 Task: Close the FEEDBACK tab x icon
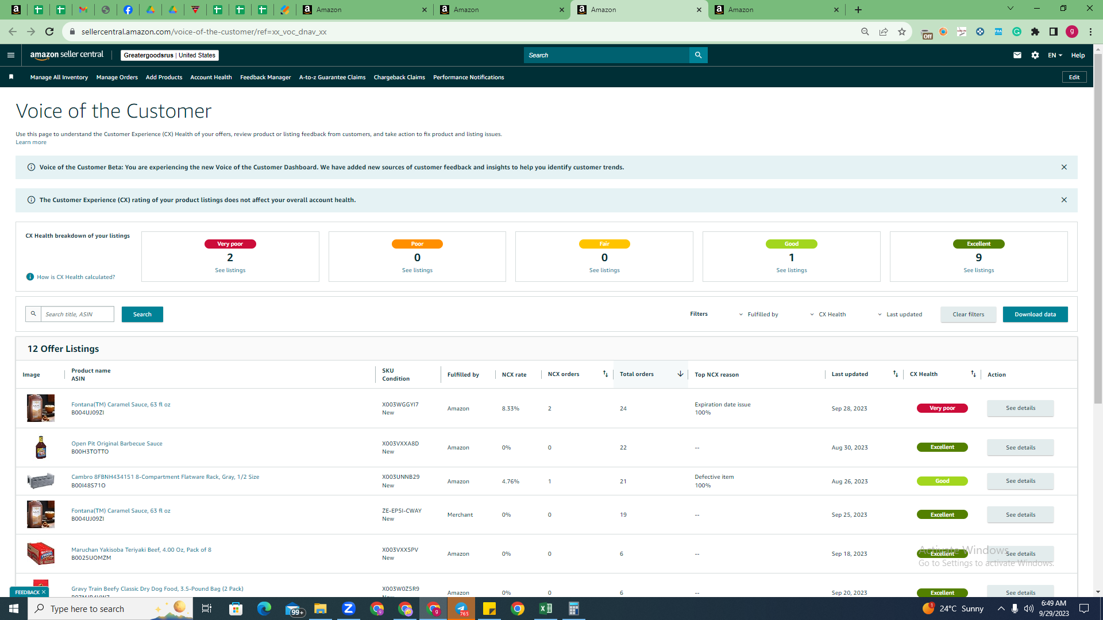44,592
